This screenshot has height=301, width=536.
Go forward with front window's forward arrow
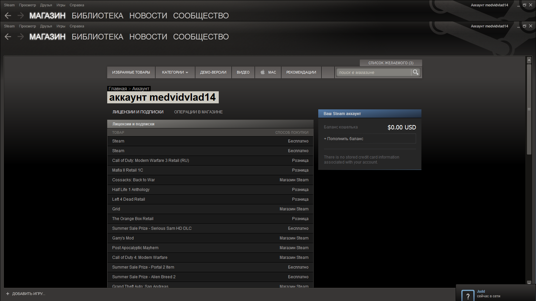click(20, 37)
